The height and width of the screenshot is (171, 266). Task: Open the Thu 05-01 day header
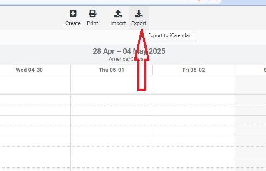coord(112,70)
